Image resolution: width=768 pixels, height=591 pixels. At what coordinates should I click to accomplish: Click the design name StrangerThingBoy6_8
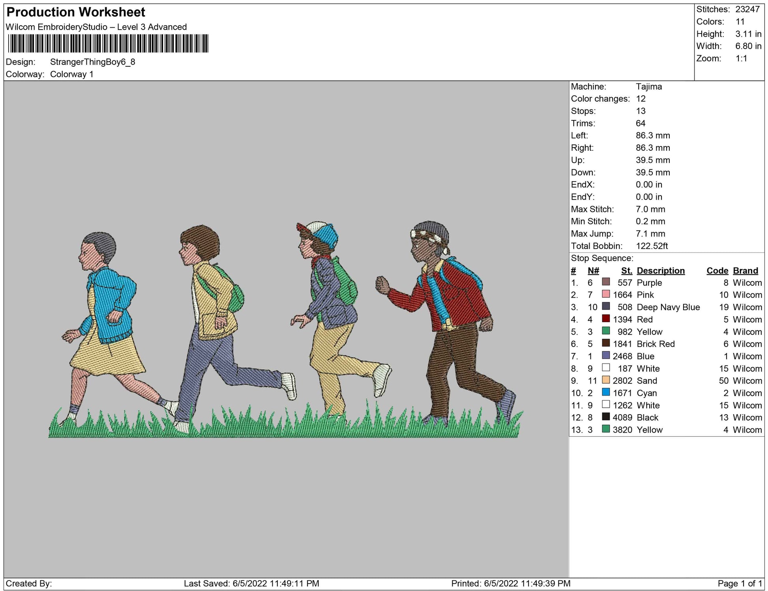[x=92, y=62]
